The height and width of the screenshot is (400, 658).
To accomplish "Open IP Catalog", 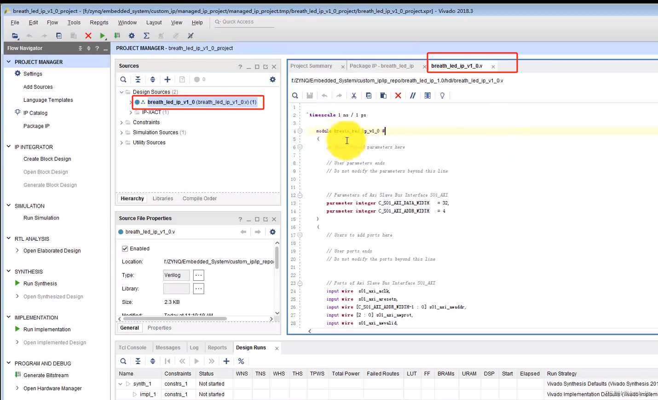I will [x=35, y=113].
